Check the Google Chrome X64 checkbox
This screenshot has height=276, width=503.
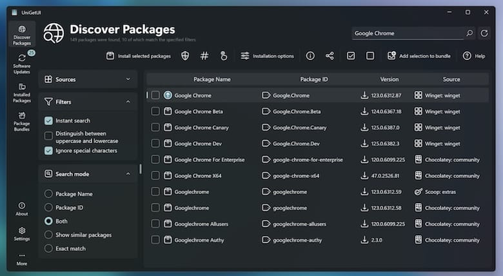(x=155, y=175)
